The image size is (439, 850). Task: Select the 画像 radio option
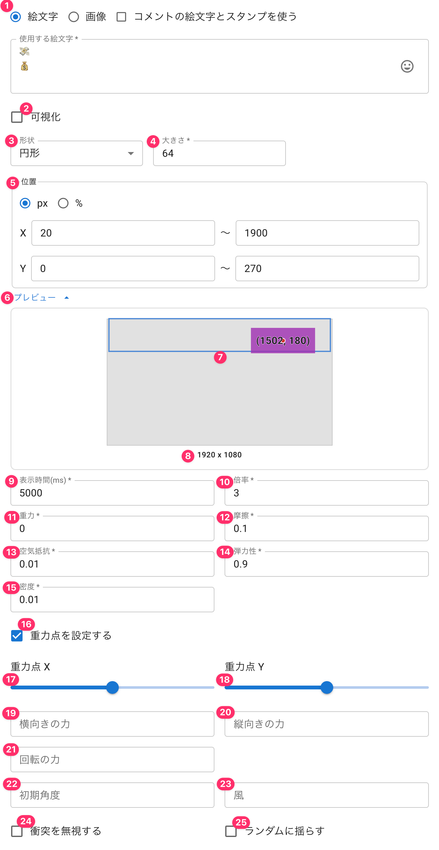73,17
